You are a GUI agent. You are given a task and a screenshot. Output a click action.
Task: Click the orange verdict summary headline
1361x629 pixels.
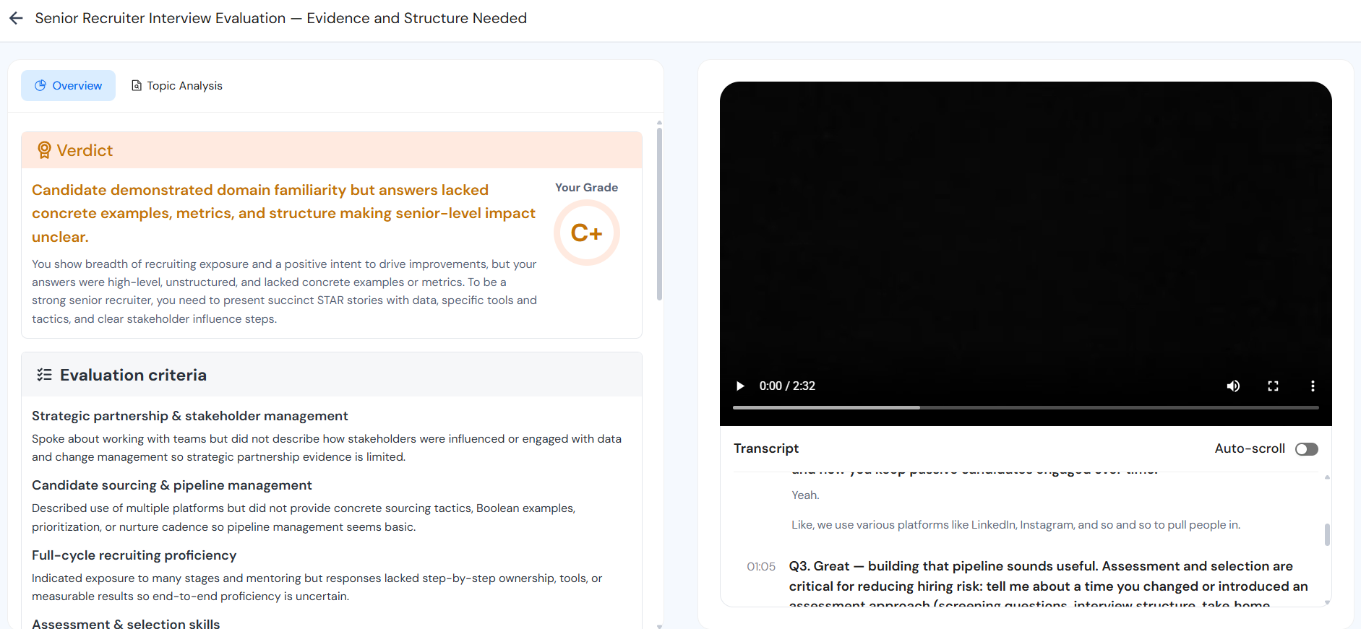point(284,213)
